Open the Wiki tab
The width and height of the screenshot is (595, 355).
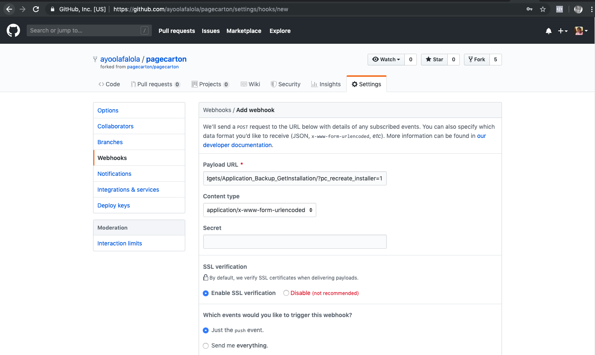(x=250, y=84)
